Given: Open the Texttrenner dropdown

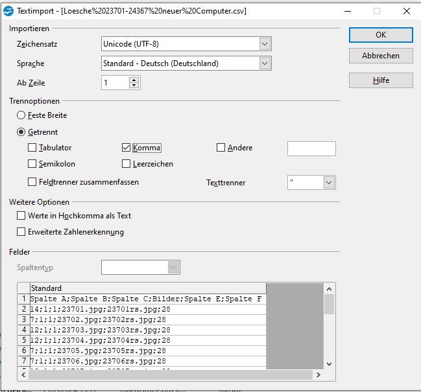Looking at the screenshot, I should pyautogui.click(x=329, y=183).
